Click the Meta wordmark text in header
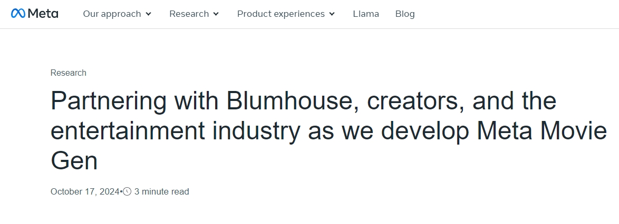 click(x=43, y=14)
